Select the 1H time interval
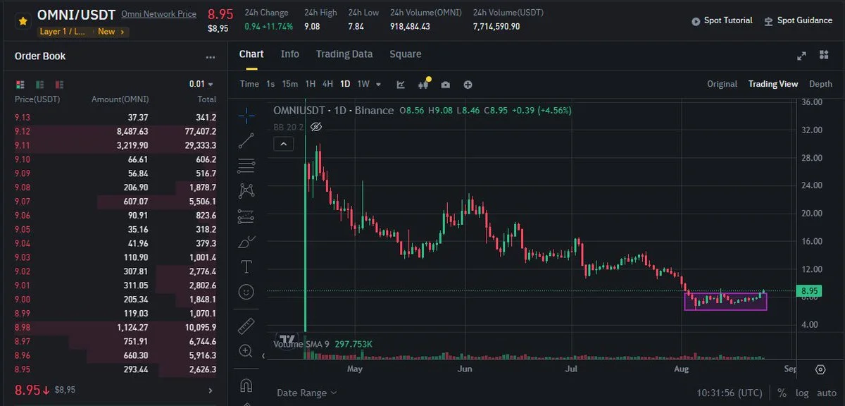 click(310, 84)
